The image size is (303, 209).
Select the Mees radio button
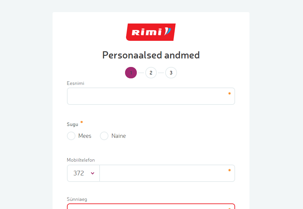click(71, 136)
